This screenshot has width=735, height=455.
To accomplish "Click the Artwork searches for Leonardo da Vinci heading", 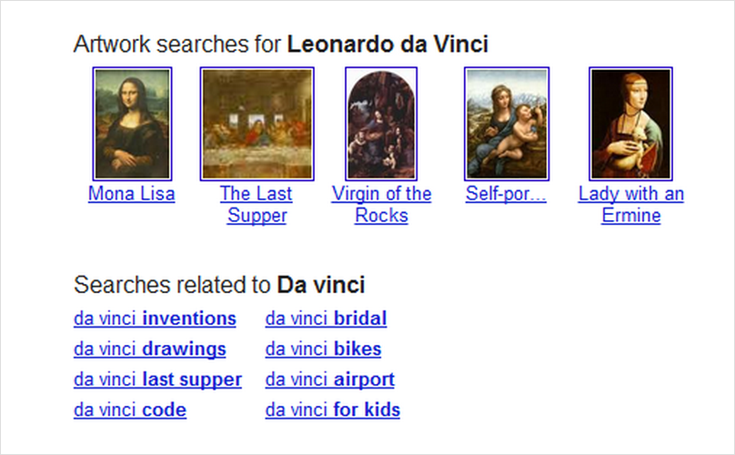I will click(281, 44).
